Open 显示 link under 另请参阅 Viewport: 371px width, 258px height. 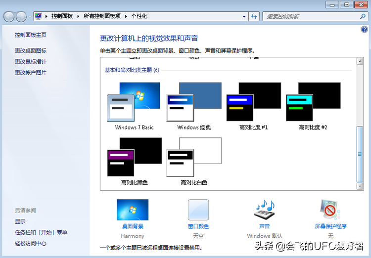(x=20, y=221)
